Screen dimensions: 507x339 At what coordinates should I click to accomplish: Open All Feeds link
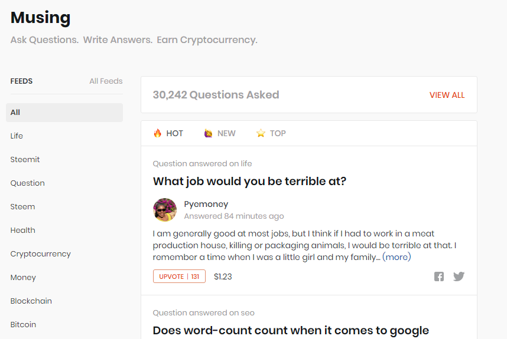[106, 81]
